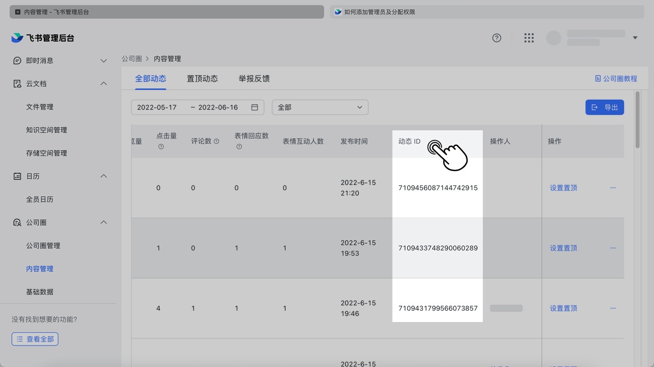This screenshot has height=367, width=654.
Task: Open the more actions ellipsis for the first post
Action: click(613, 188)
